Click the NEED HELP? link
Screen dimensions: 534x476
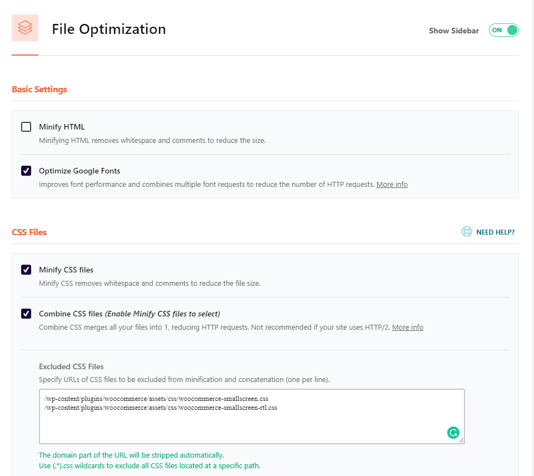click(495, 232)
